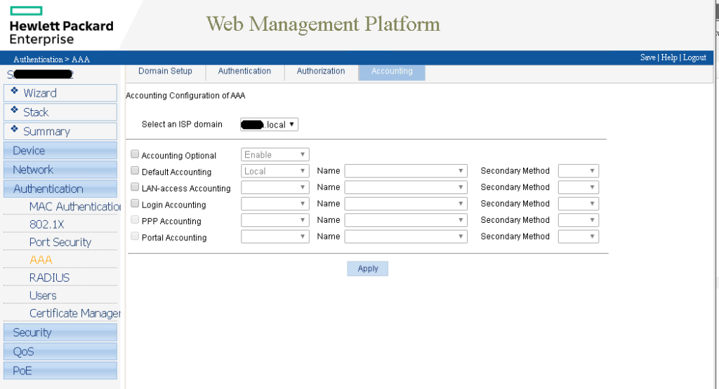Switch to the Domain Setup tab

click(x=165, y=71)
